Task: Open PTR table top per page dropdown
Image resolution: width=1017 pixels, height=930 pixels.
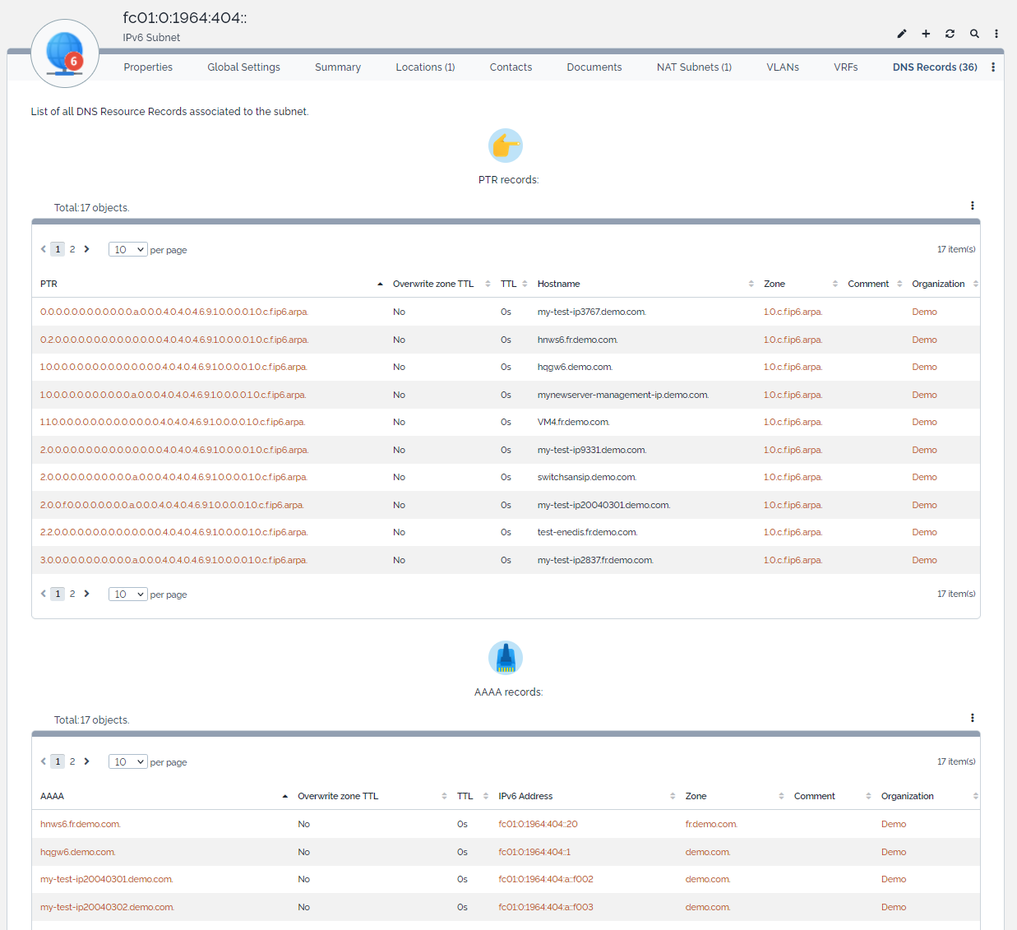Action: (x=127, y=250)
